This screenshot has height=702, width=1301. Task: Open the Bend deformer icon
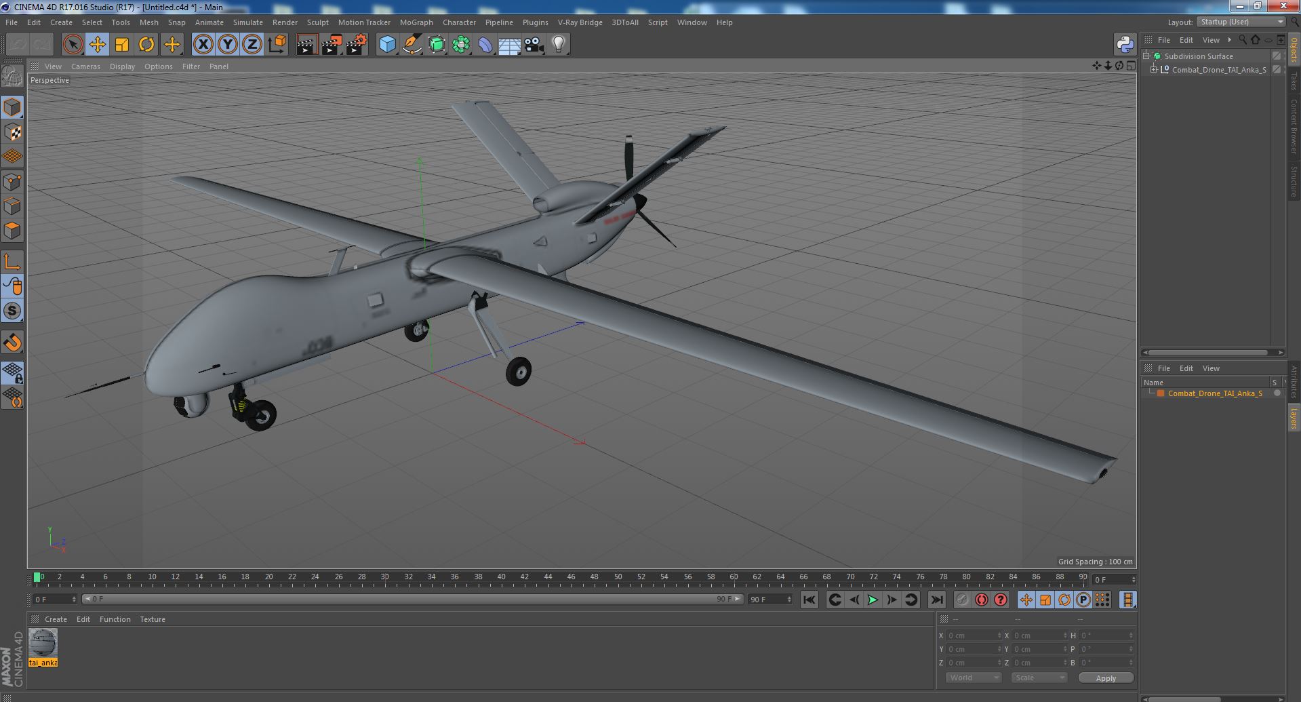pos(485,45)
